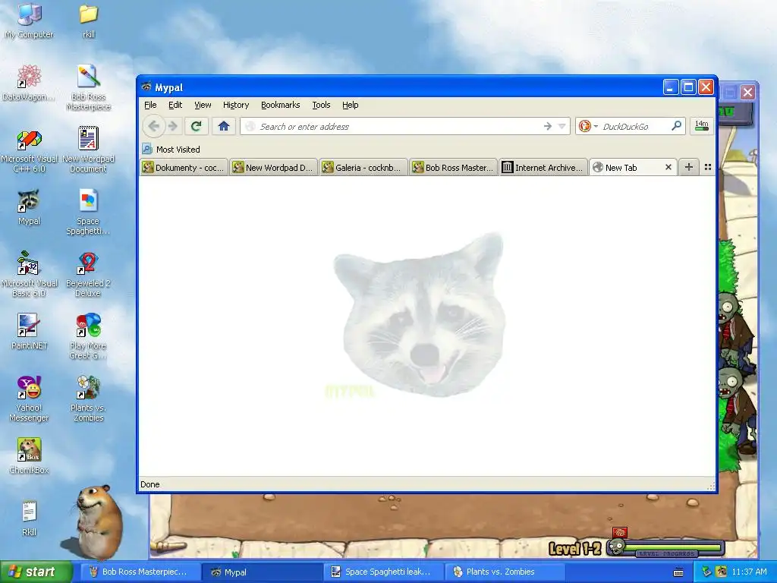This screenshot has height=583, width=777.
Task: Open the Most Visited bookmarks folder
Action: pos(171,150)
